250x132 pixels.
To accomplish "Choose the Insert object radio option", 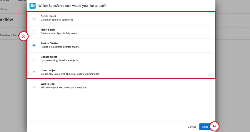I will point(34,32).
